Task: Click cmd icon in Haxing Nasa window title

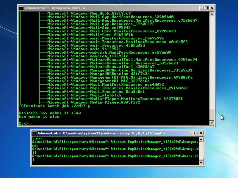Action: tap(21, 8)
